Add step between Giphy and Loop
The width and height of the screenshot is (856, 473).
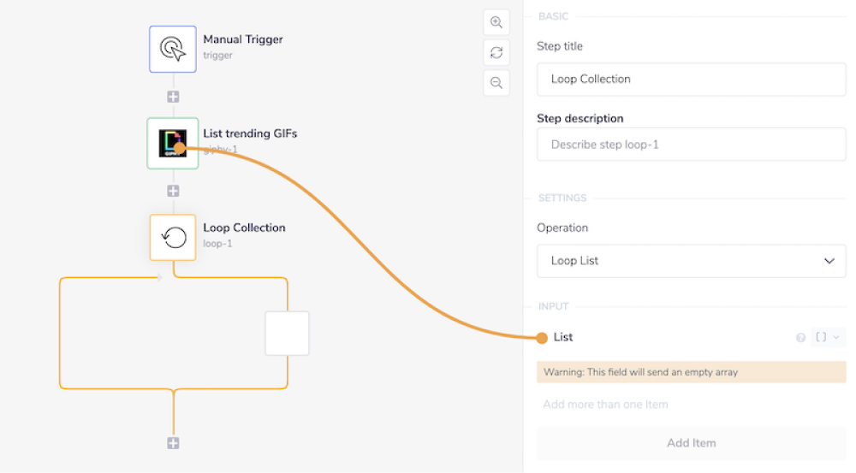173,191
